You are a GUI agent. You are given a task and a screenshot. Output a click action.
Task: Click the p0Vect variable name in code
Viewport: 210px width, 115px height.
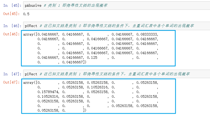tap(31, 26)
